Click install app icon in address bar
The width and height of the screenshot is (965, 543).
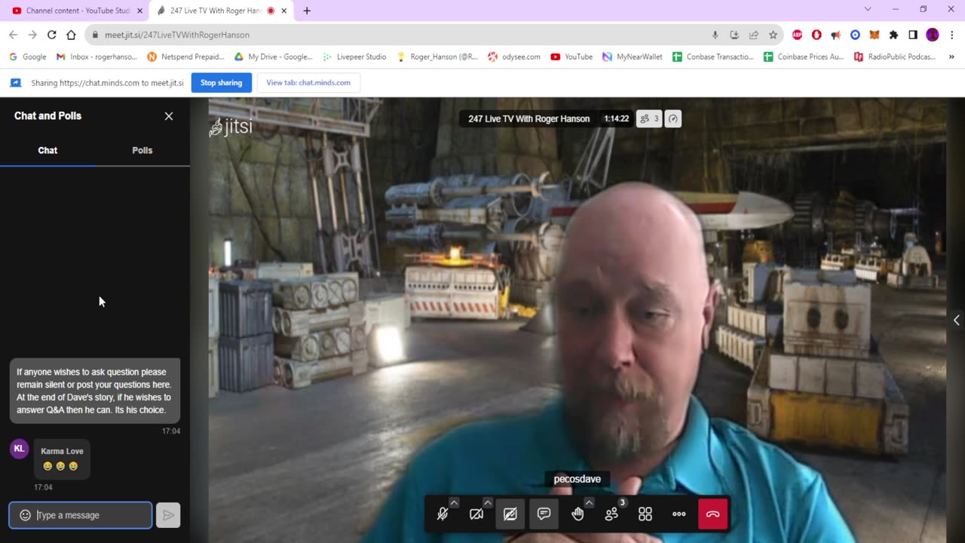point(734,35)
